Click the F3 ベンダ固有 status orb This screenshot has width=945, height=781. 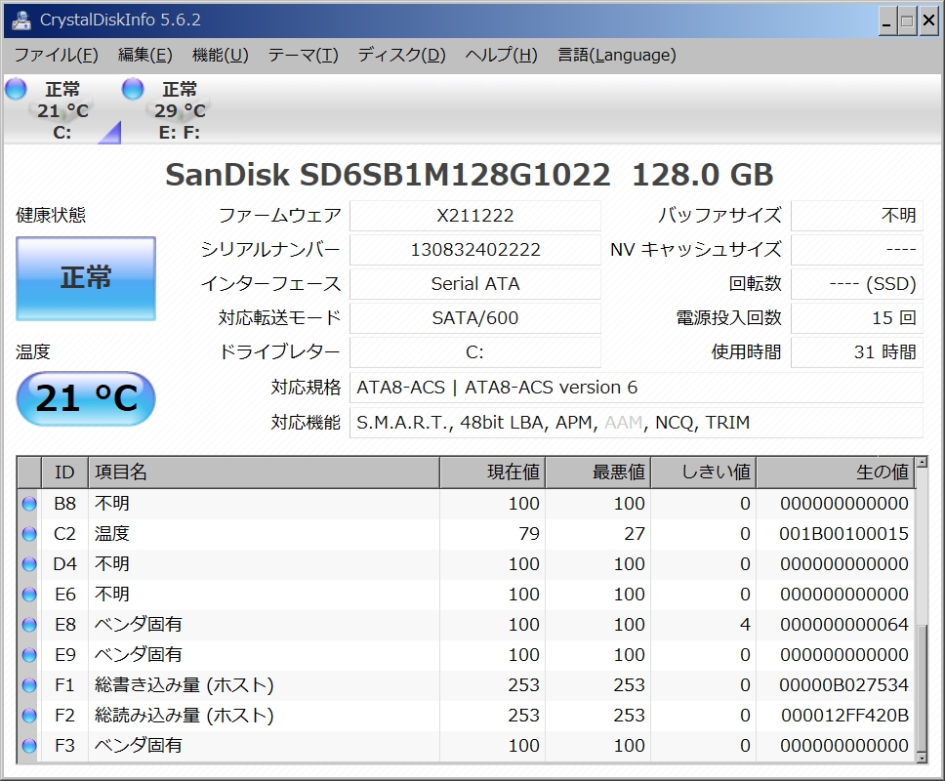(x=29, y=746)
